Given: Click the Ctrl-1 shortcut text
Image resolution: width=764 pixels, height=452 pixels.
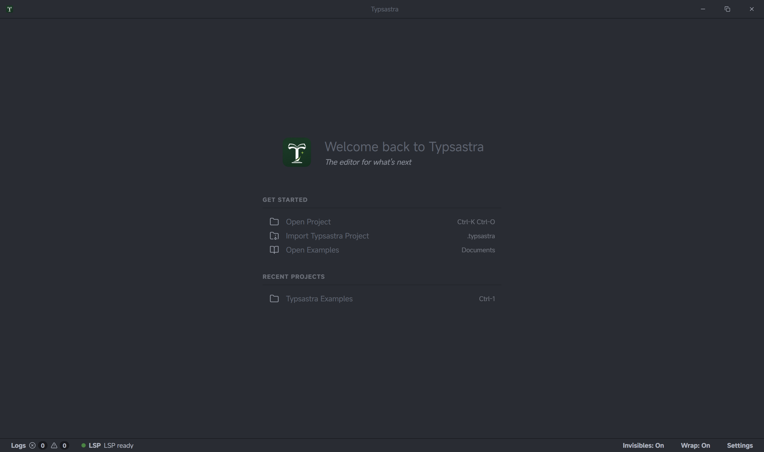Looking at the screenshot, I should click(487, 299).
